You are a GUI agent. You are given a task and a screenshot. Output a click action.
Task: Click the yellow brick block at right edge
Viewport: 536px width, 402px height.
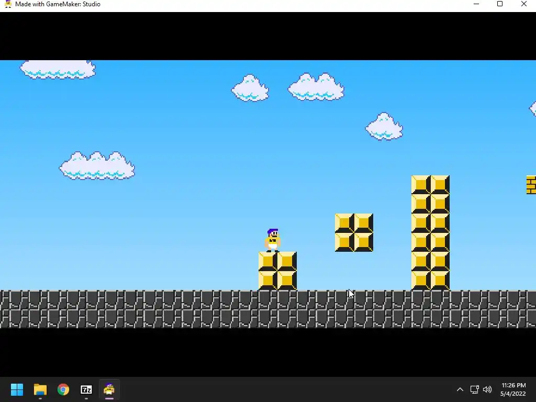[531, 185]
